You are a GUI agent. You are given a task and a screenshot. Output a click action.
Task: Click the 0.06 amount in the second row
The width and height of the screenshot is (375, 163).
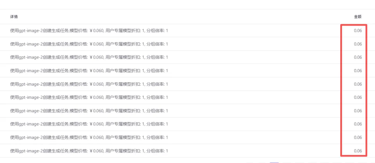pyautogui.click(x=358, y=44)
